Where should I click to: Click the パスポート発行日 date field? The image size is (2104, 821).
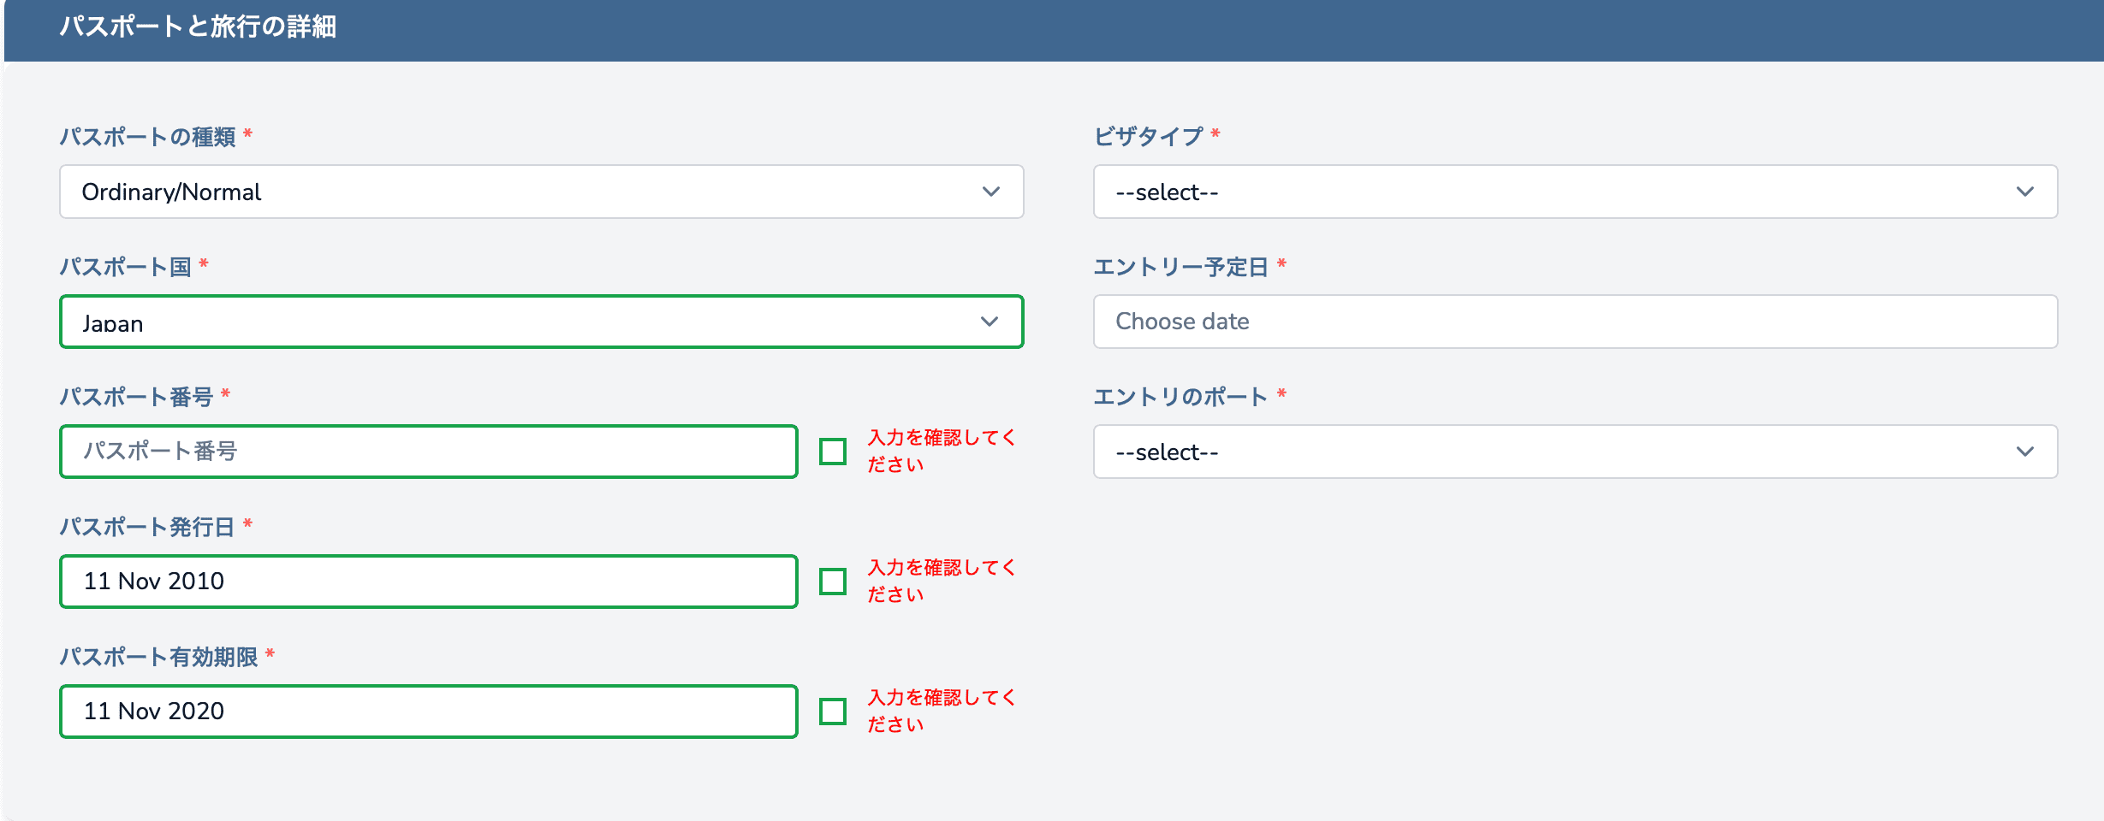pyautogui.click(x=428, y=582)
